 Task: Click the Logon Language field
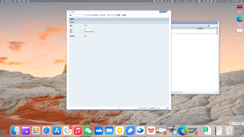click(x=85, y=36)
